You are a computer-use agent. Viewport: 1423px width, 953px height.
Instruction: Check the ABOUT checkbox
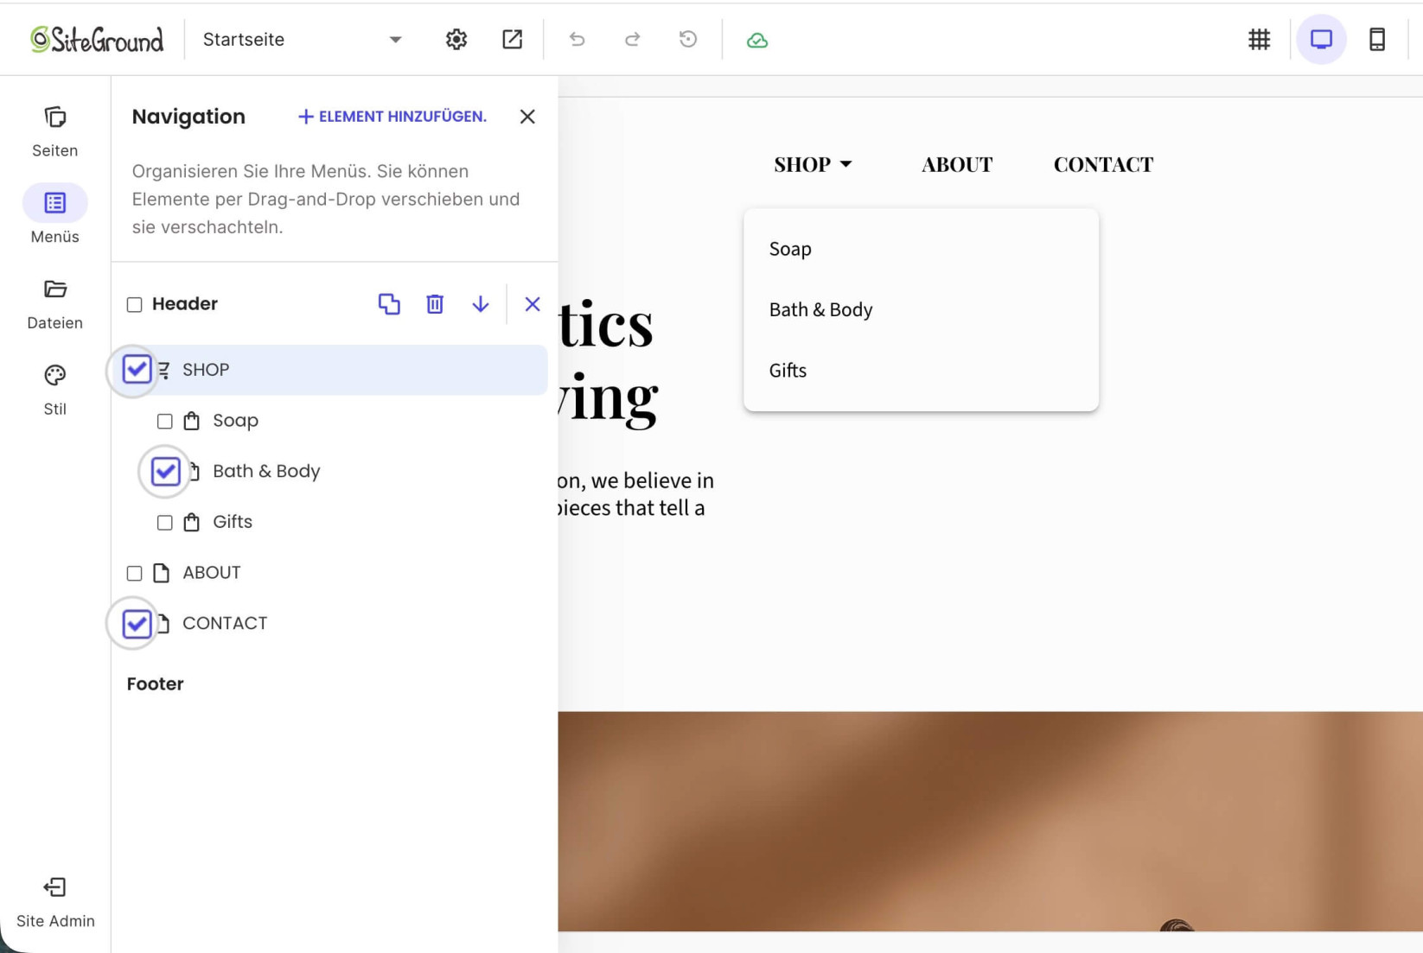(135, 573)
